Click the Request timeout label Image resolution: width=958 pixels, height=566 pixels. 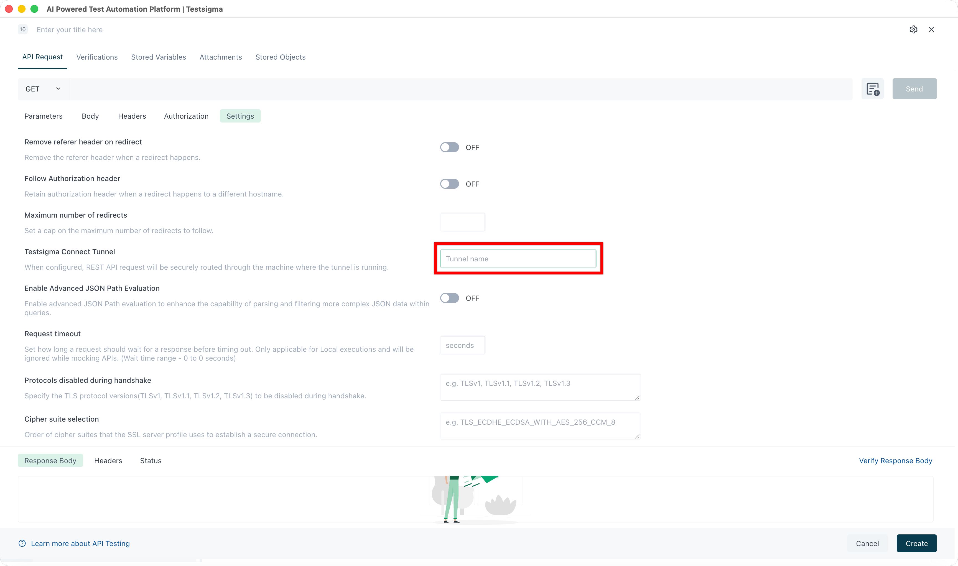(53, 334)
